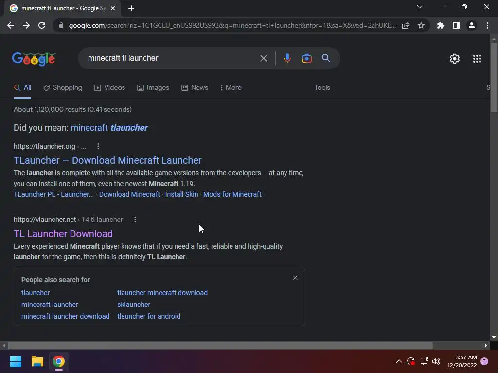
Task: Close the minecraft tl launcher tab
Action: pos(113,8)
